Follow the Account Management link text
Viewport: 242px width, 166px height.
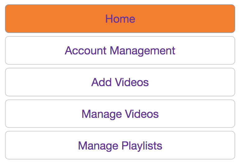(x=120, y=51)
